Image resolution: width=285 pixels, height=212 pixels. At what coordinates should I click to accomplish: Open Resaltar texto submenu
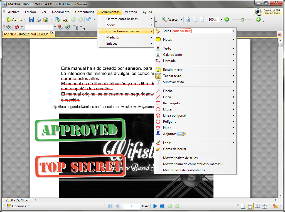195,69
